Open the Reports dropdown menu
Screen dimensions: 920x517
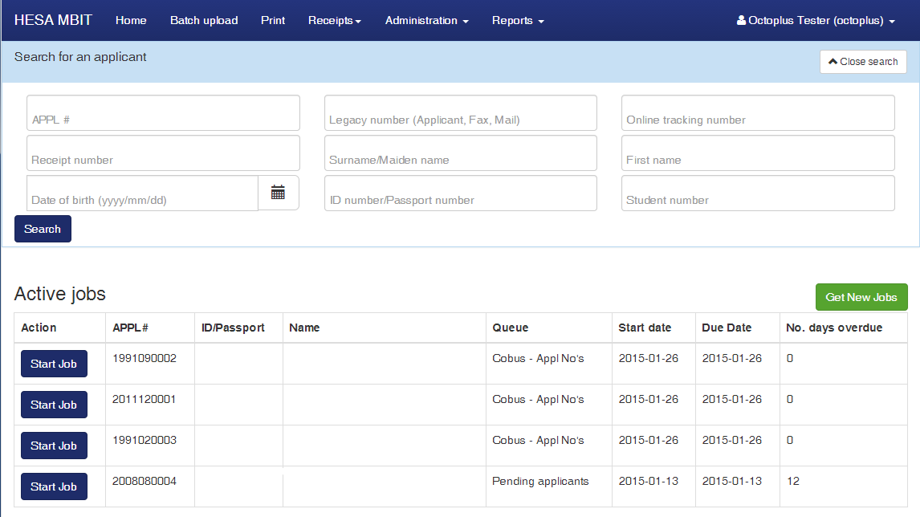pyautogui.click(x=517, y=20)
